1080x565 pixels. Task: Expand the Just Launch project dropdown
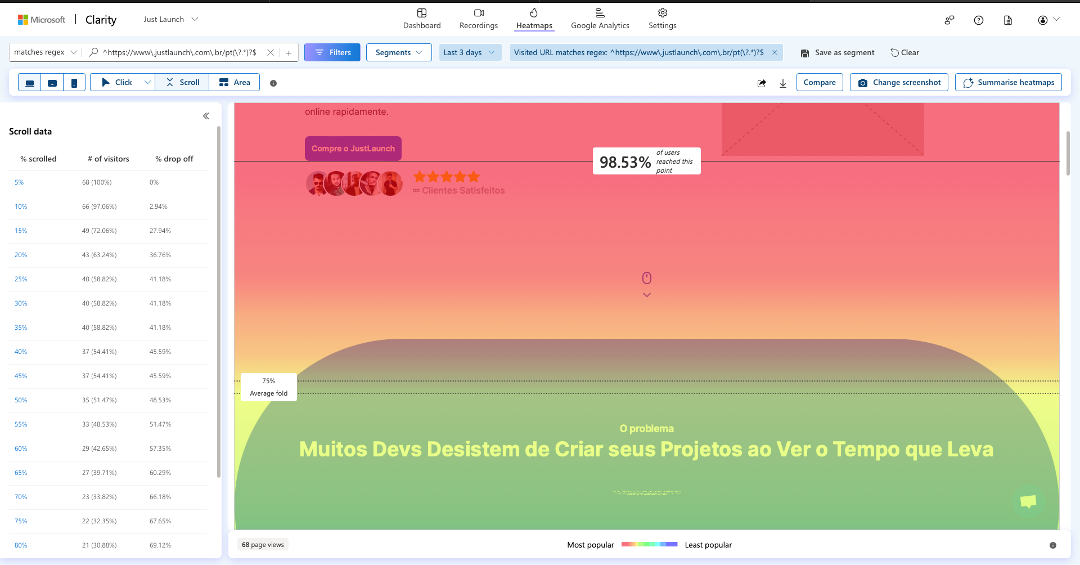point(171,19)
